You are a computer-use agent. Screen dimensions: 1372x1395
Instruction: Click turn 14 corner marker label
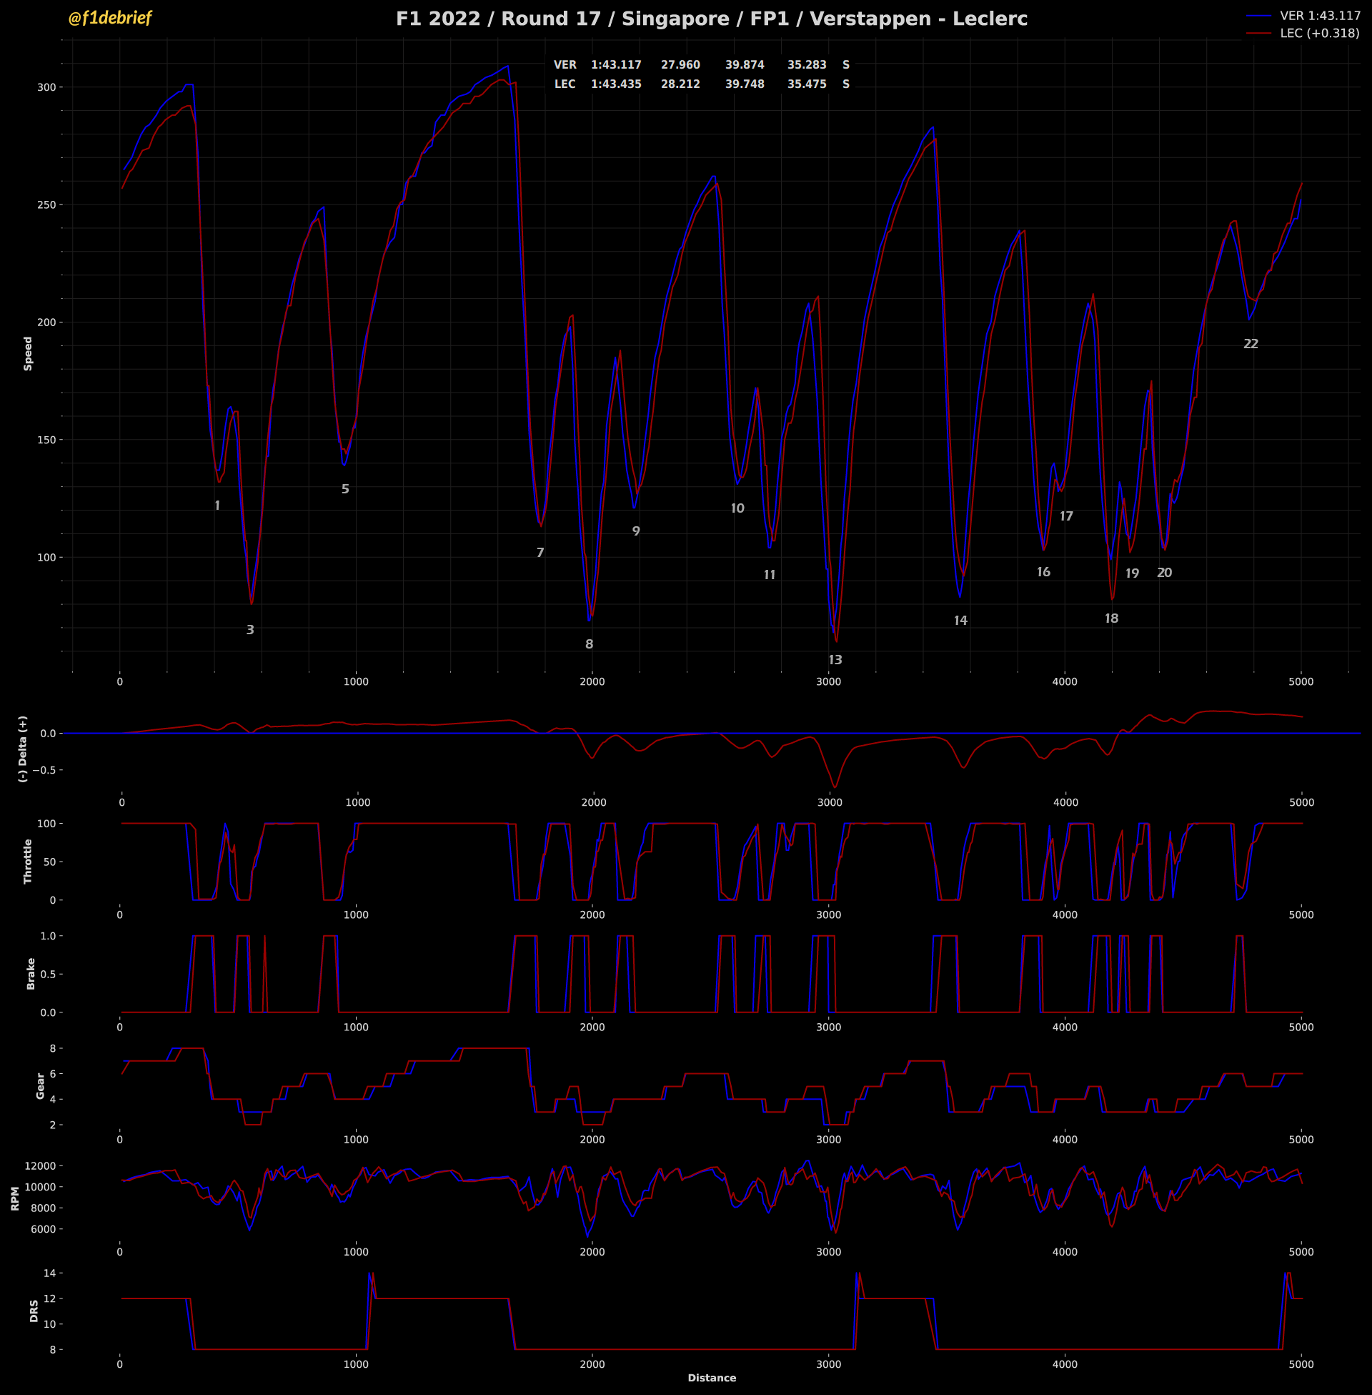coord(960,621)
